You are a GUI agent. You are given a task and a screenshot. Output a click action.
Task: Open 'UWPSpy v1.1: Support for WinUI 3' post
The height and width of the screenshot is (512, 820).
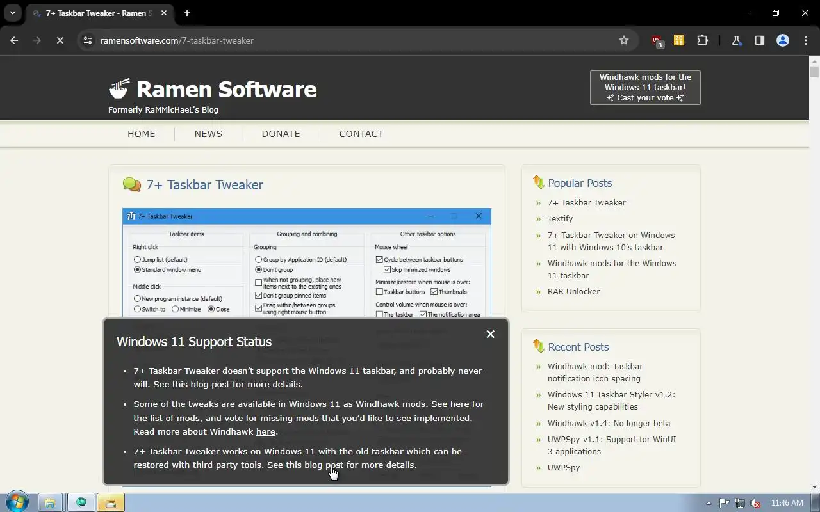click(612, 445)
